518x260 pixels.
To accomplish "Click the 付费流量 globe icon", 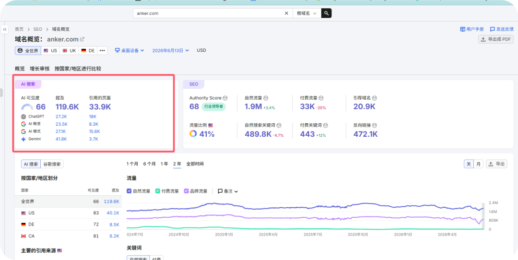I will click(x=321, y=98).
